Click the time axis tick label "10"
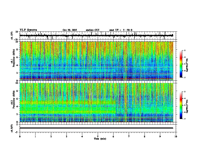 [x=176, y=136]
